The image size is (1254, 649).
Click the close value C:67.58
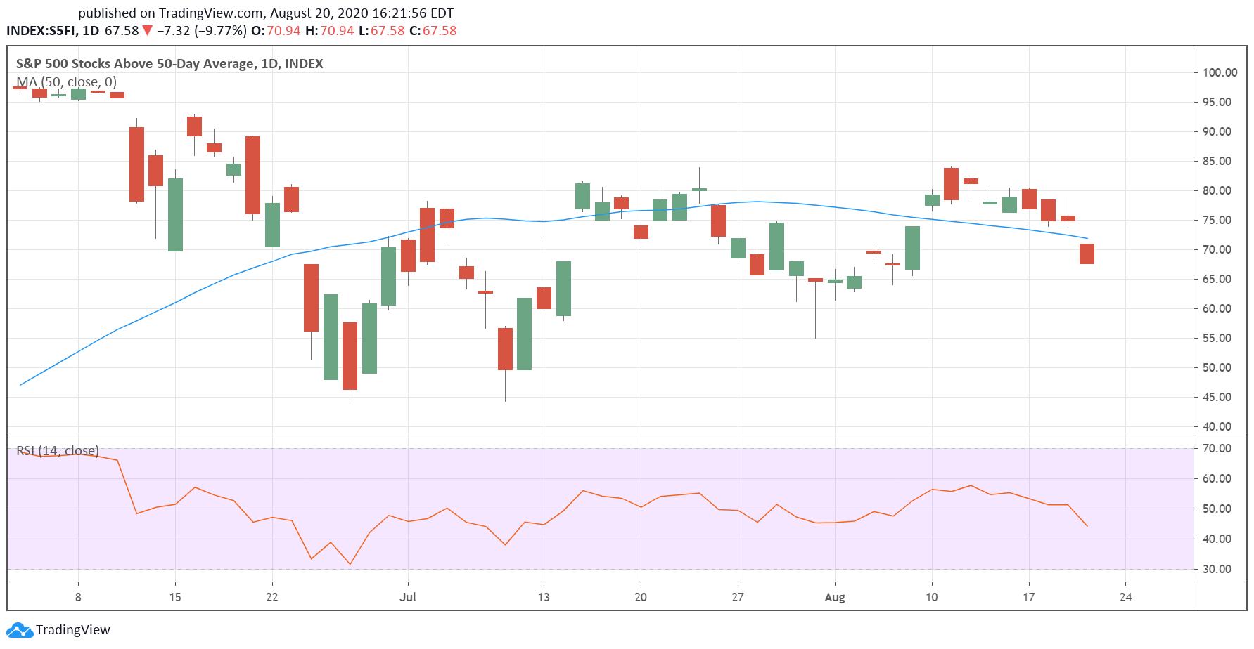(x=433, y=31)
